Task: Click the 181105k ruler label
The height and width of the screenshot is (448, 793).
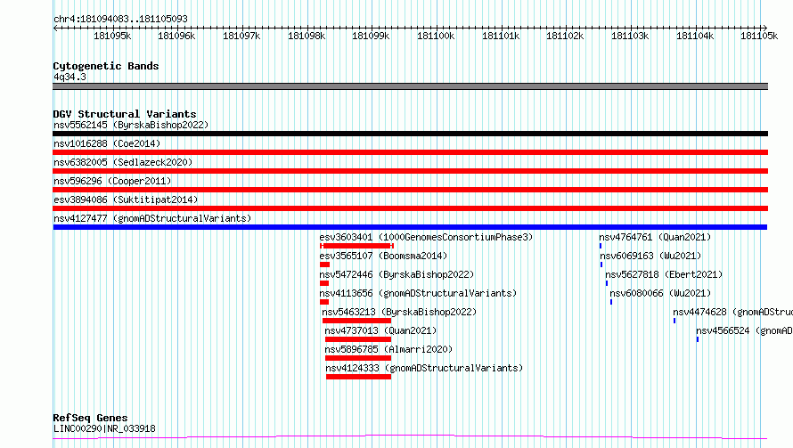Action: [759, 36]
